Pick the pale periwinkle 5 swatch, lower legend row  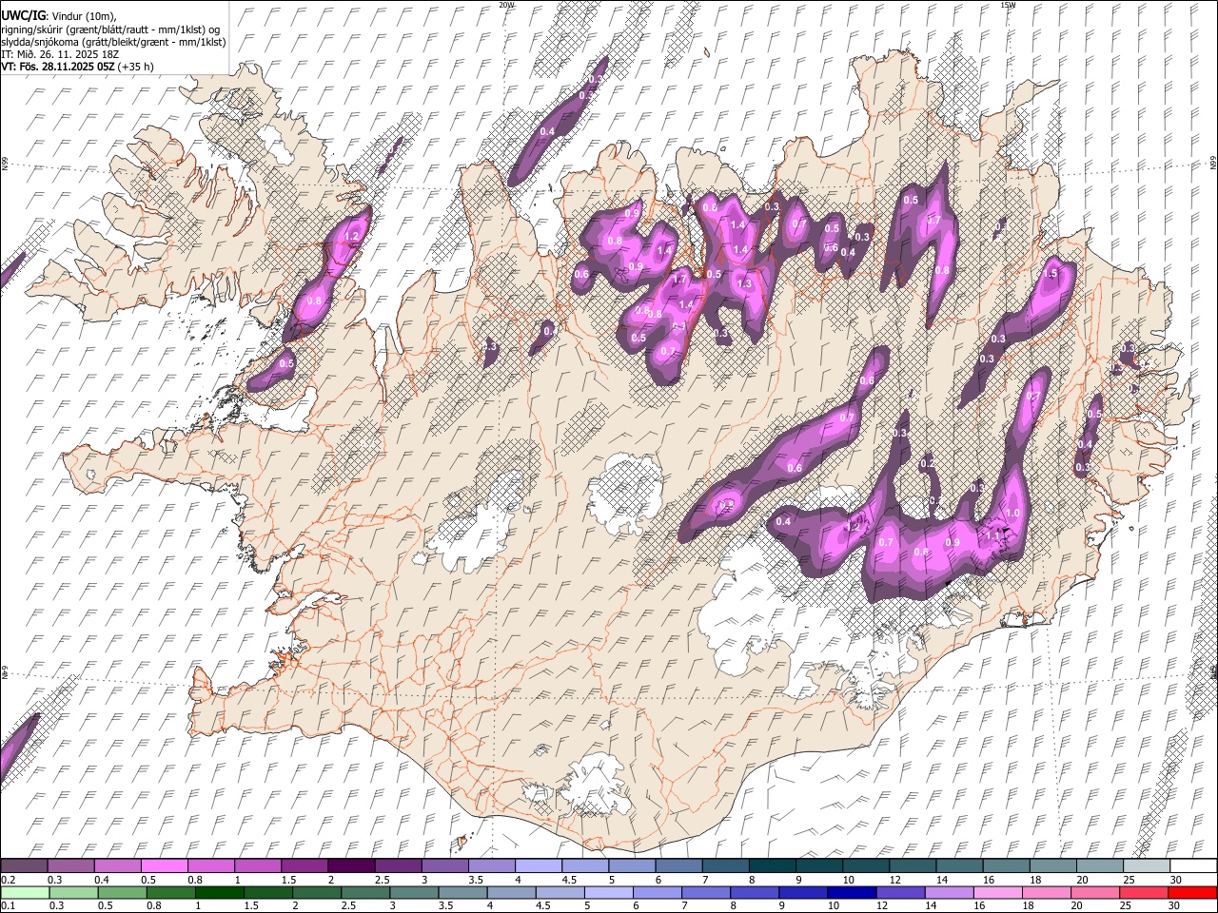coord(608,892)
